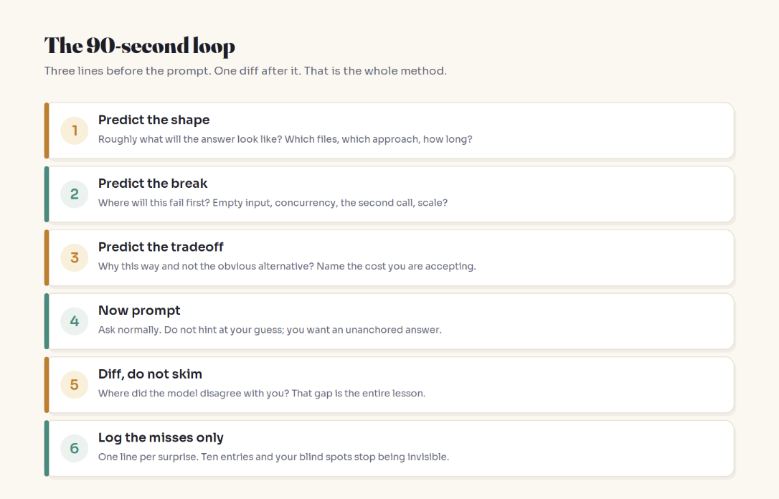Screen dimensions: 779x499
Task: Click the 'Why this way and not' description
Action: coord(287,267)
